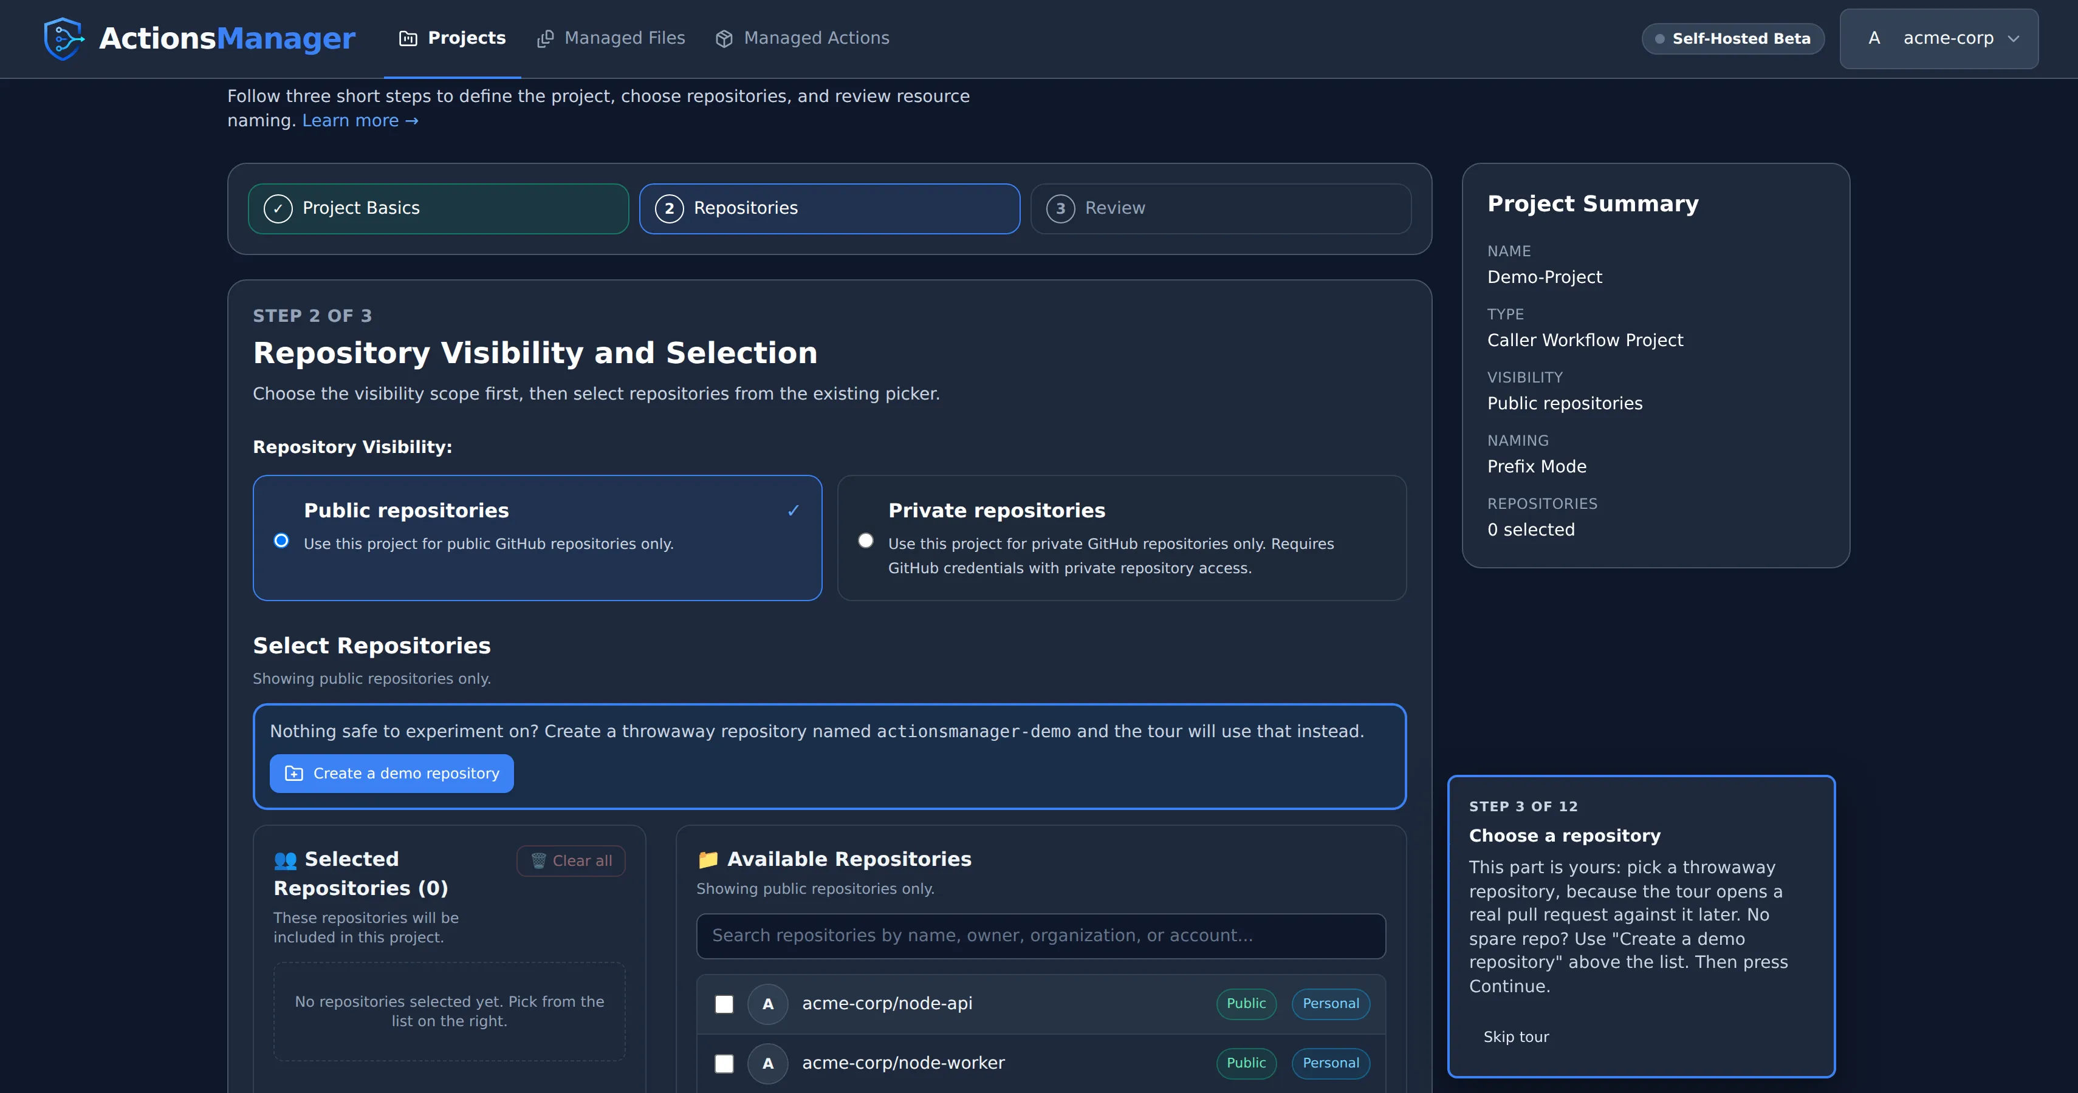The height and width of the screenshot is (1093, 2078).
Task: Click the Personal tag on acme-corp/node-worker
Action: coord(1330,1064)
